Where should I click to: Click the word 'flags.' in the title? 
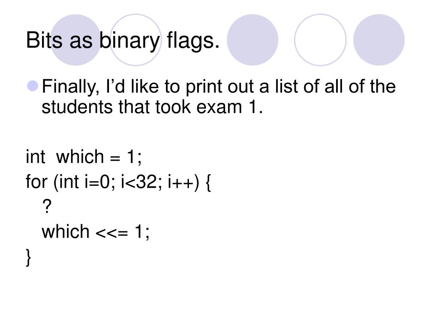point(193,41)
